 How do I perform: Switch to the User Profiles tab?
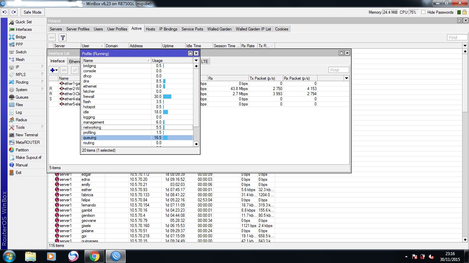[117, 29]
